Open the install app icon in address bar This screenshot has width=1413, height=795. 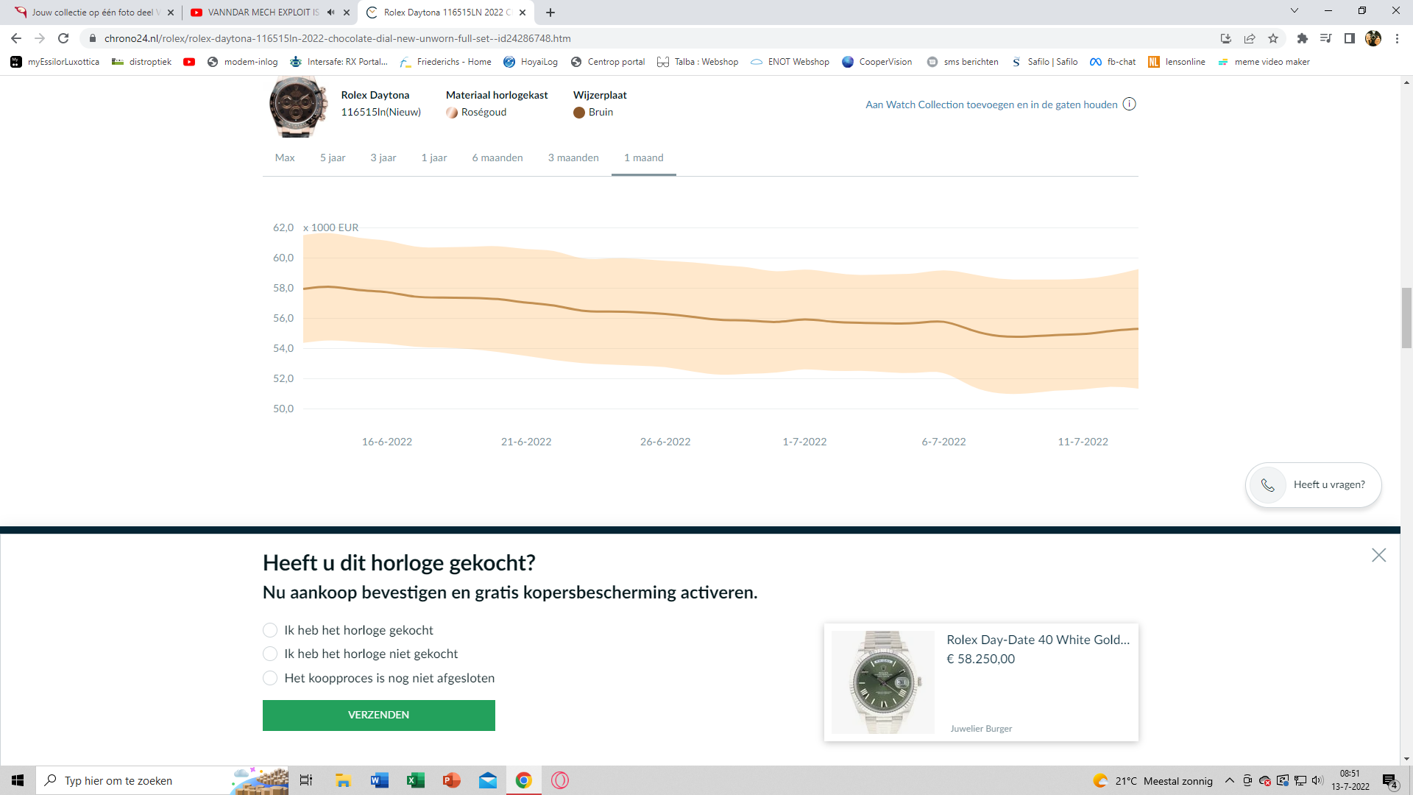click(1225, 38)
